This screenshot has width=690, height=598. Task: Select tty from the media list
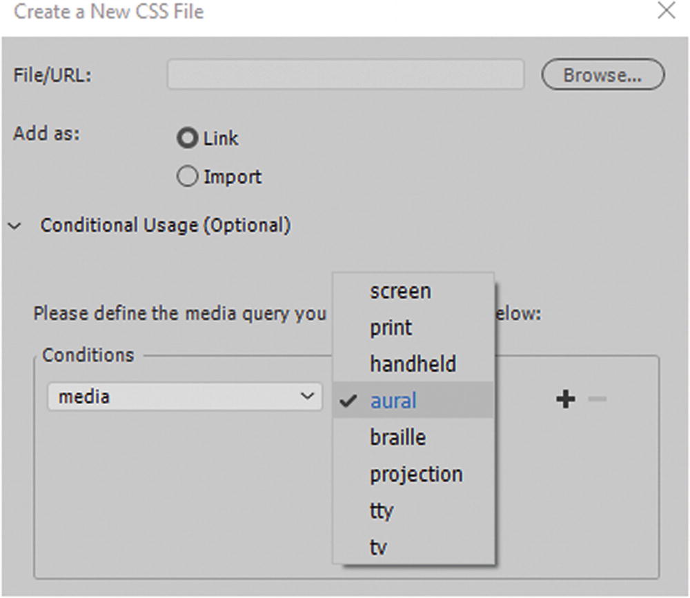381,510
